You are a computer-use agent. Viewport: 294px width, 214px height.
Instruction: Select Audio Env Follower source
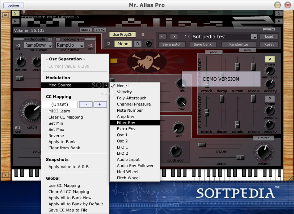coord(135,166)
